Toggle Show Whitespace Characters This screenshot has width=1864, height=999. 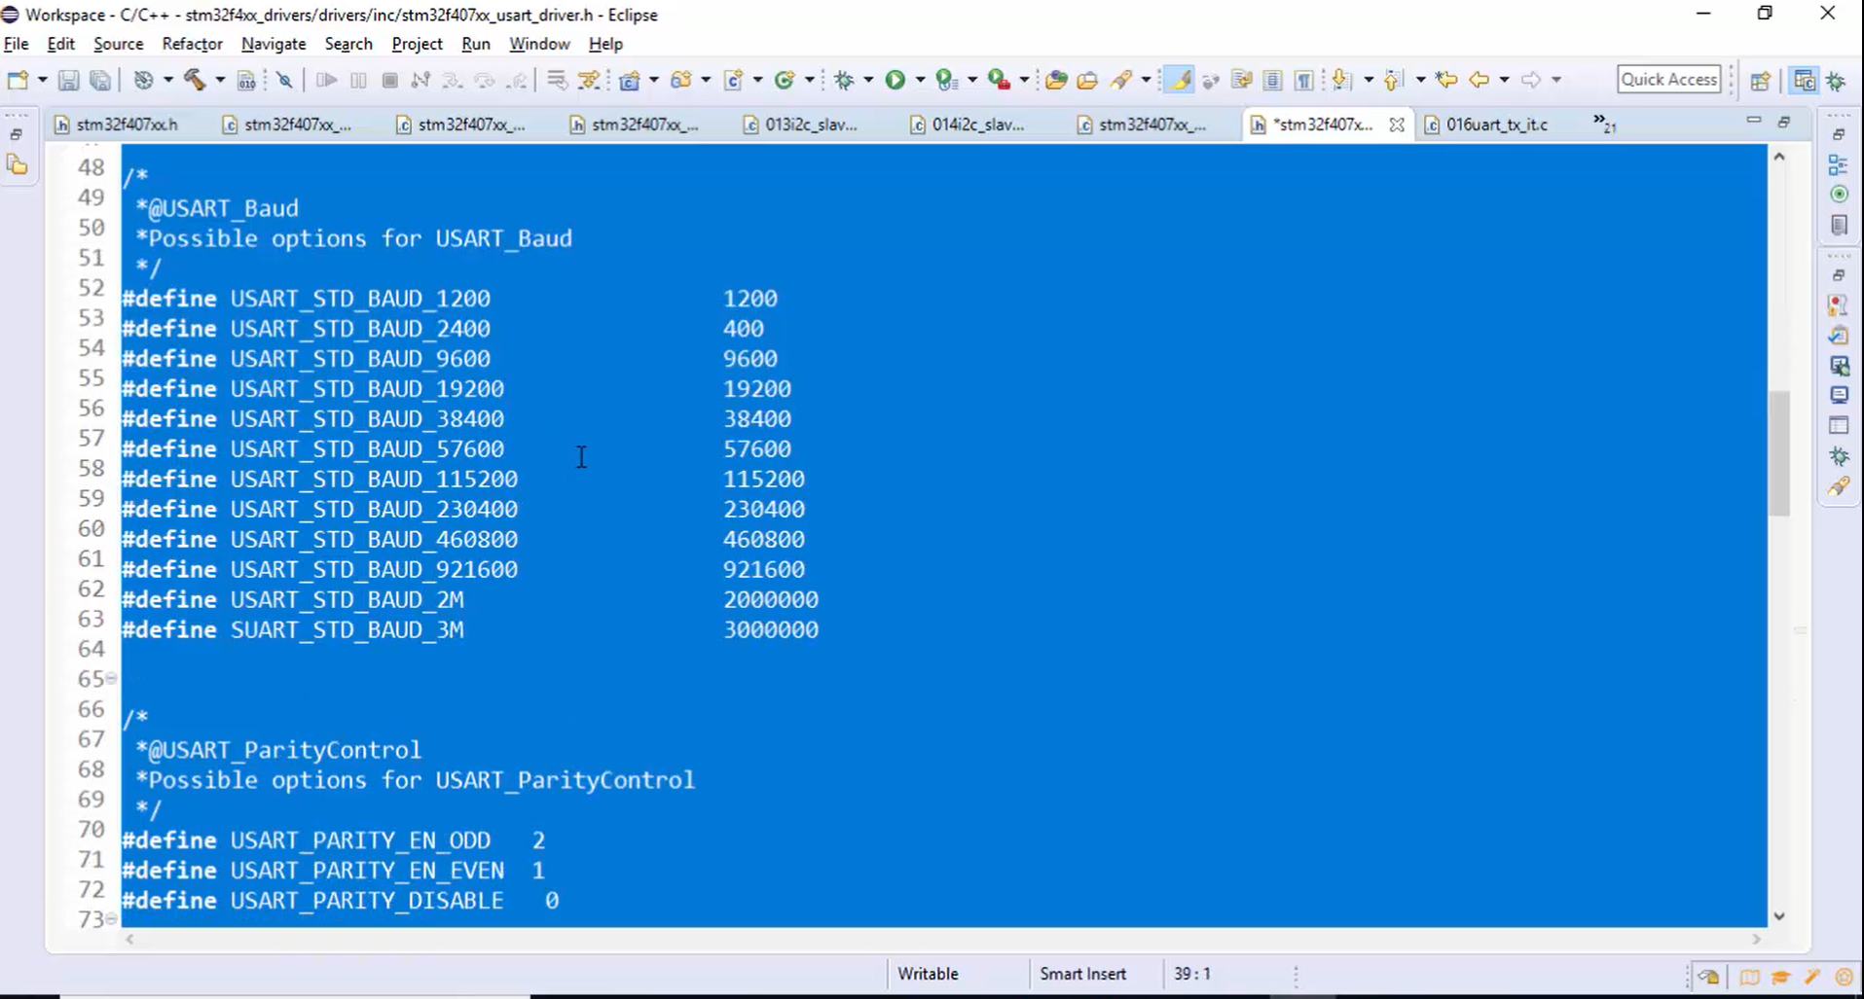[1304, 80]
